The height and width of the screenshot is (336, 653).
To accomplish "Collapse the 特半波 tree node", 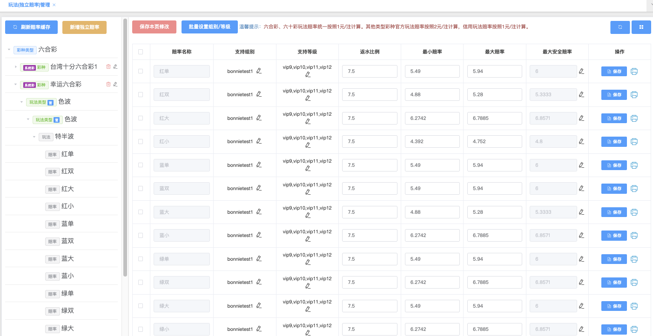I will tap(34, 137).
